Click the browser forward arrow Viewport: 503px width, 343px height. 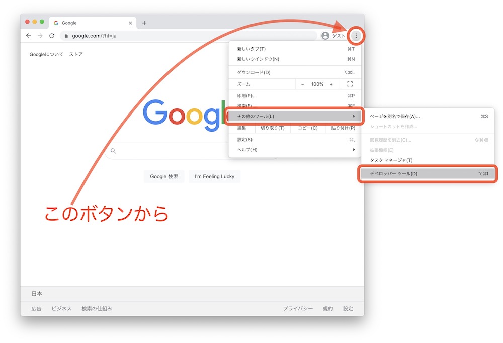(40, 36)
